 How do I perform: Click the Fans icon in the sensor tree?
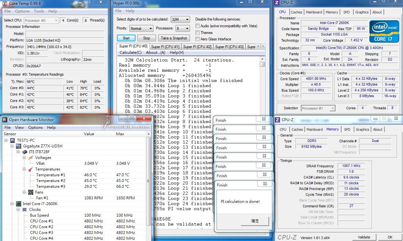[31, 192]
